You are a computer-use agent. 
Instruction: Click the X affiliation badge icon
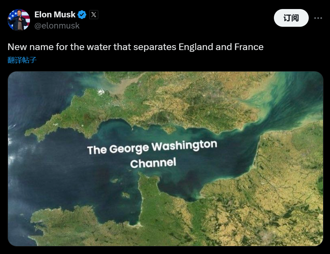click(x=94, y=15)
